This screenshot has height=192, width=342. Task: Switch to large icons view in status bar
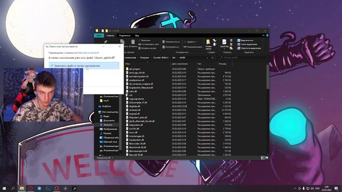[267, 158]
